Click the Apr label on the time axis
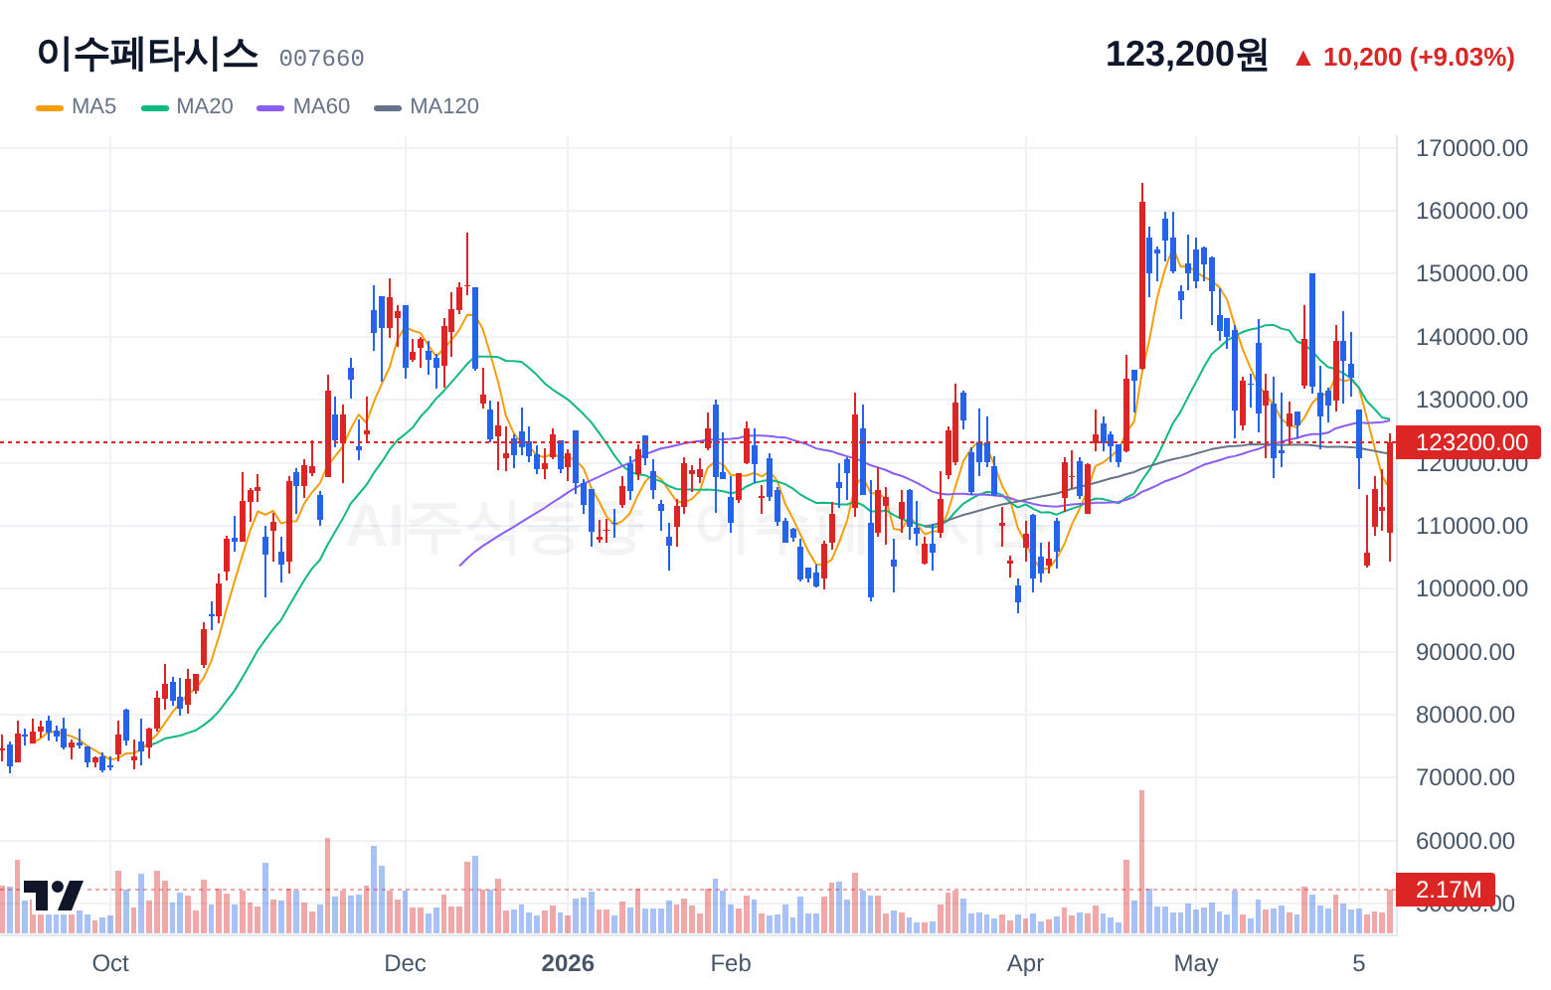 click(x=1025, y=963)
